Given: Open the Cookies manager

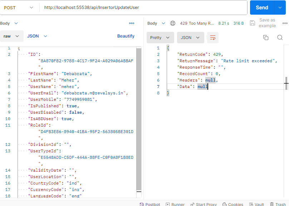Looking at the screenshot, I should point(233,204).
